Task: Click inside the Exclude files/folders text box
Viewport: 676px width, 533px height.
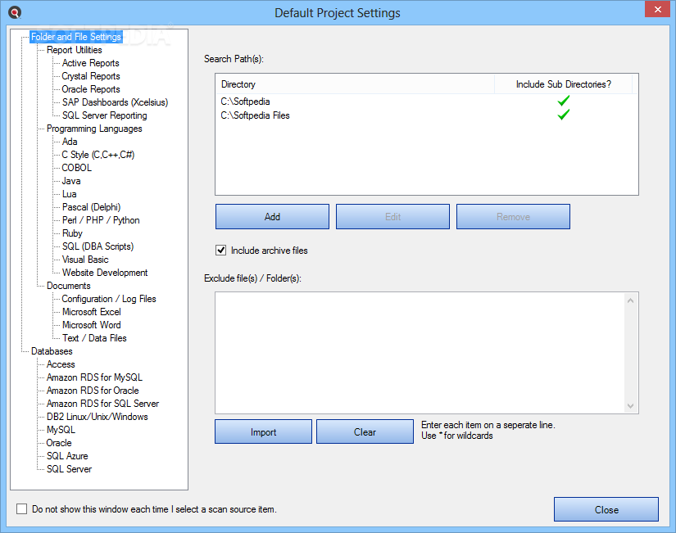Action: pos(420,353)
